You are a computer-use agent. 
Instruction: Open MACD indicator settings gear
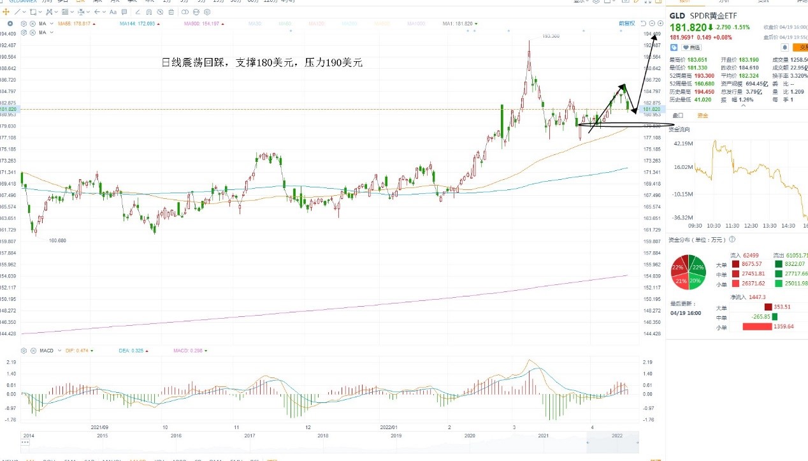(24, 351)
